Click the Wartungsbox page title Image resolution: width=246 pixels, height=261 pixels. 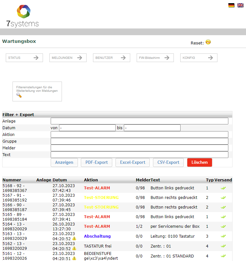coord(19,41)
